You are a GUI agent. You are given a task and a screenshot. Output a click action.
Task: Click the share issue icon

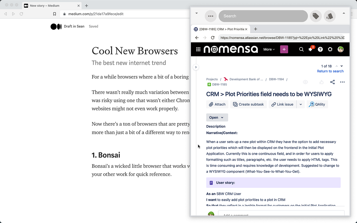point(333,82)
